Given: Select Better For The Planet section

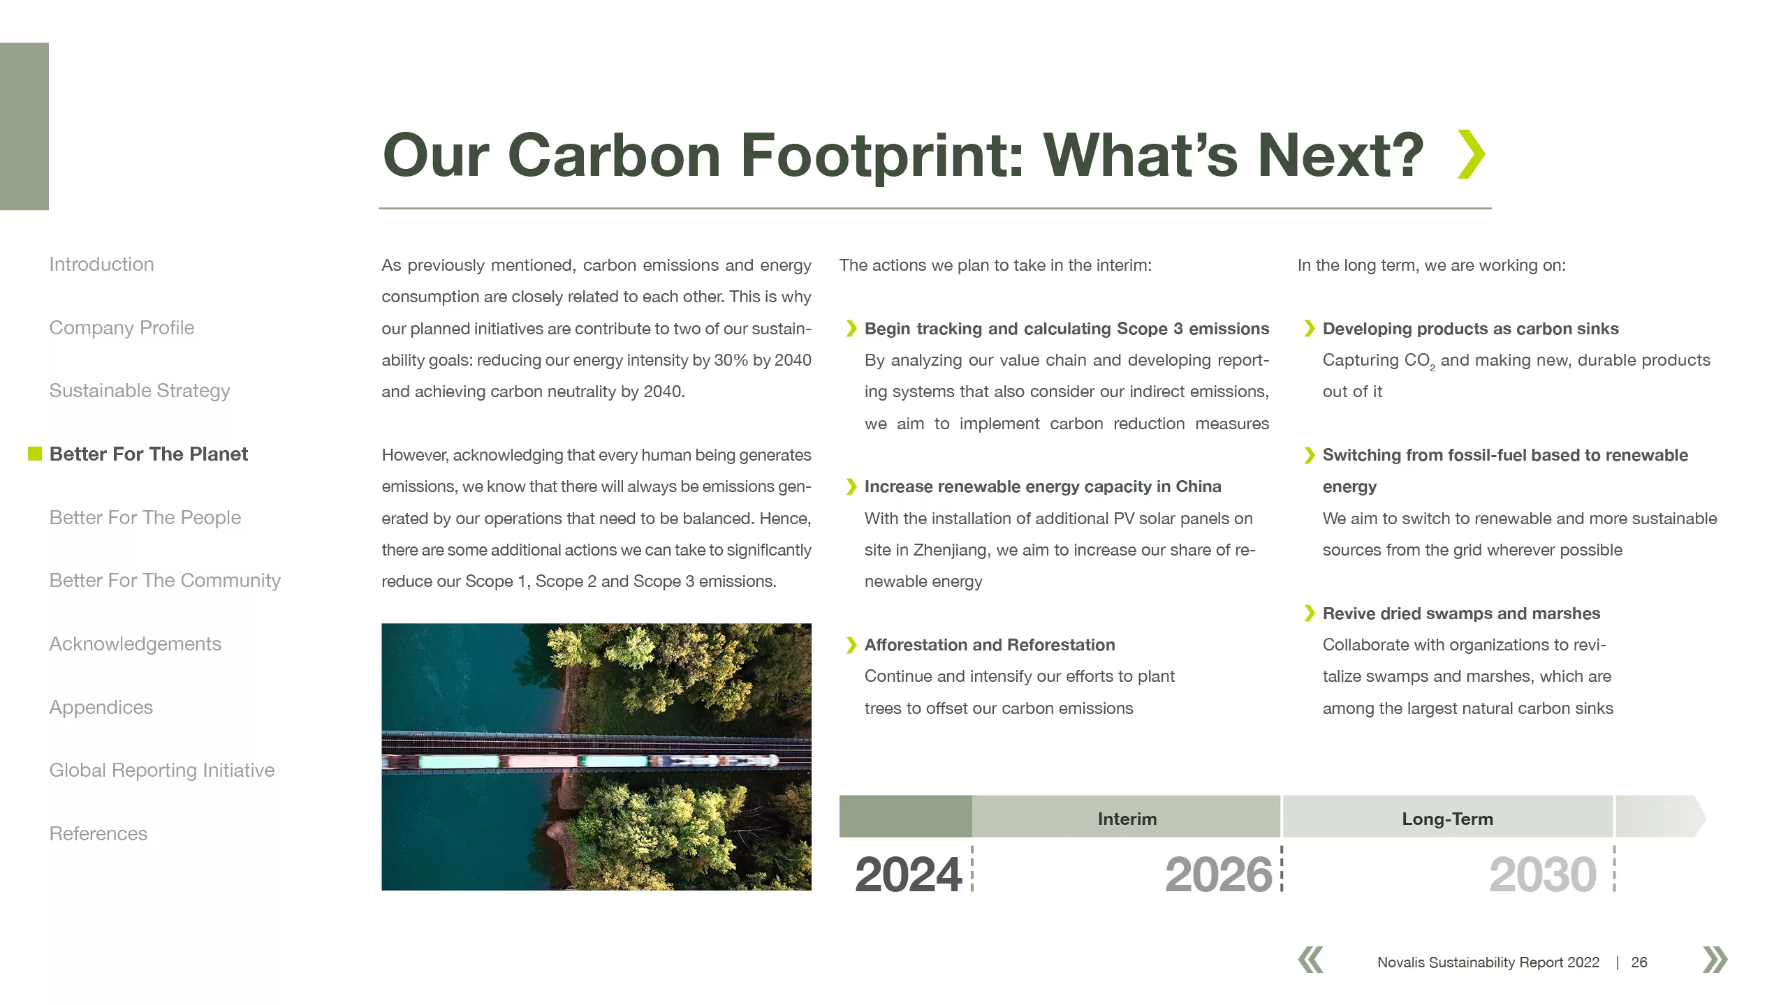Looking at the screenshot, I should 149,454.
